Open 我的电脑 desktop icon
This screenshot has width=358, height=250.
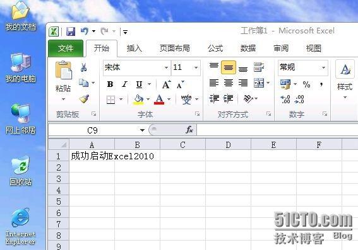21,67
